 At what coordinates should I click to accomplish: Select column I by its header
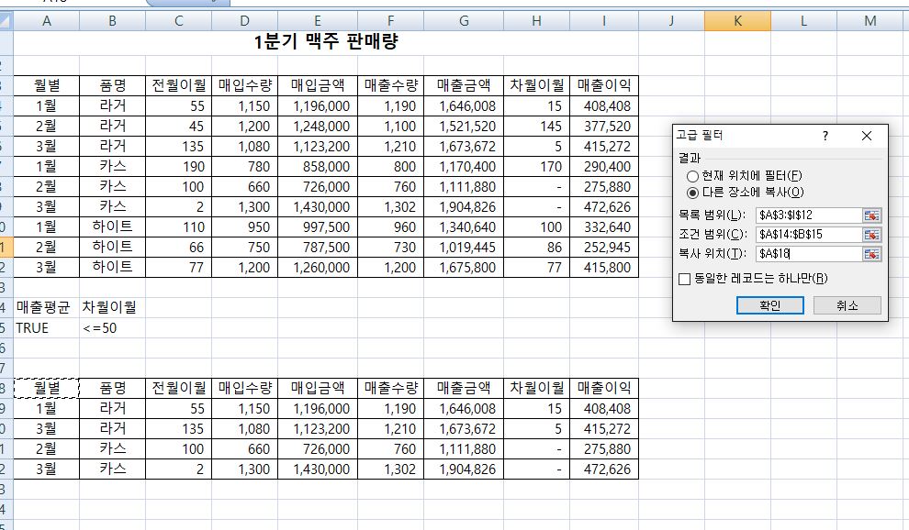604,21
